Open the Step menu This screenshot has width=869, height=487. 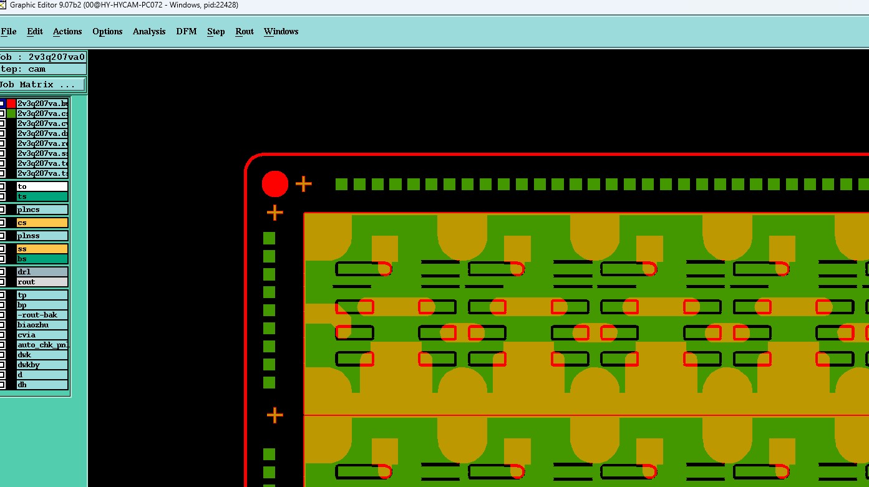(216, 31)
